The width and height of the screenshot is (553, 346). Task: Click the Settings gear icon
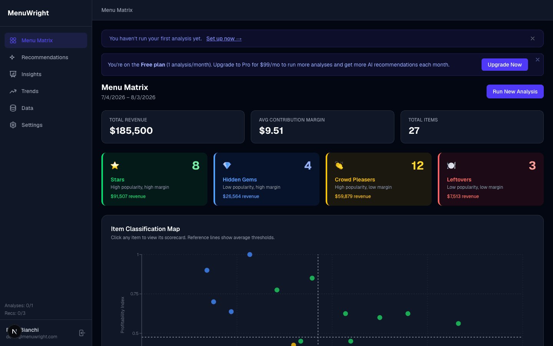pyautogui.click(x=13, y=125)
